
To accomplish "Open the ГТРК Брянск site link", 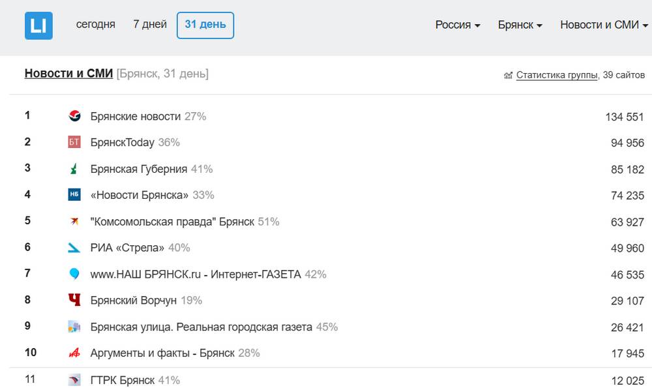I will click(x=123, y=380).
